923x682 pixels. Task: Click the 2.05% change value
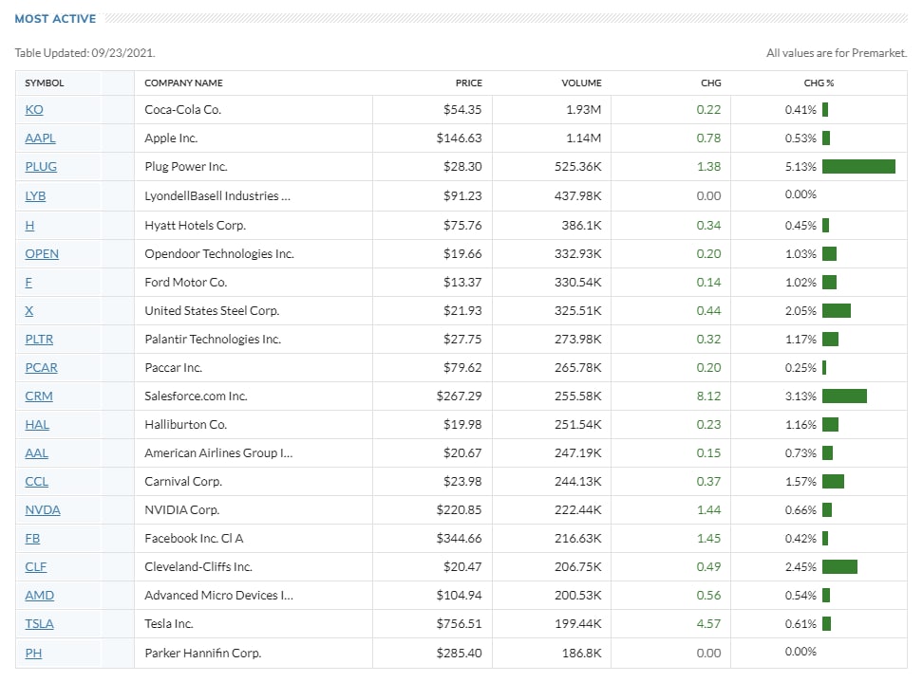point(801,310)
